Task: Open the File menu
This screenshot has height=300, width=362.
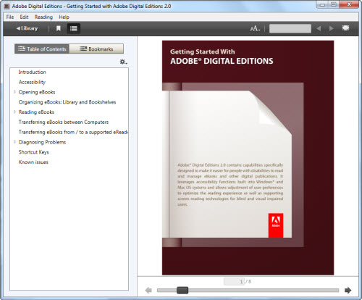Action: 10,17
